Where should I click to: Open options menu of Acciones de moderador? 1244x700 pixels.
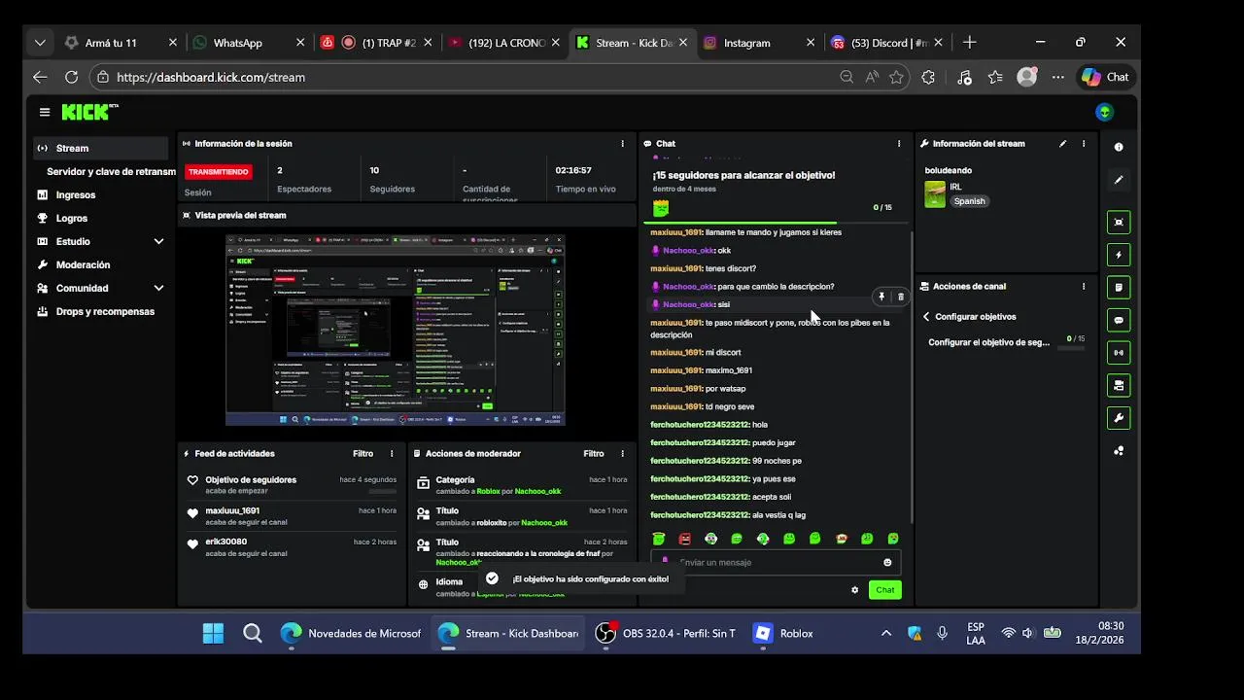[x=623, y=454]
